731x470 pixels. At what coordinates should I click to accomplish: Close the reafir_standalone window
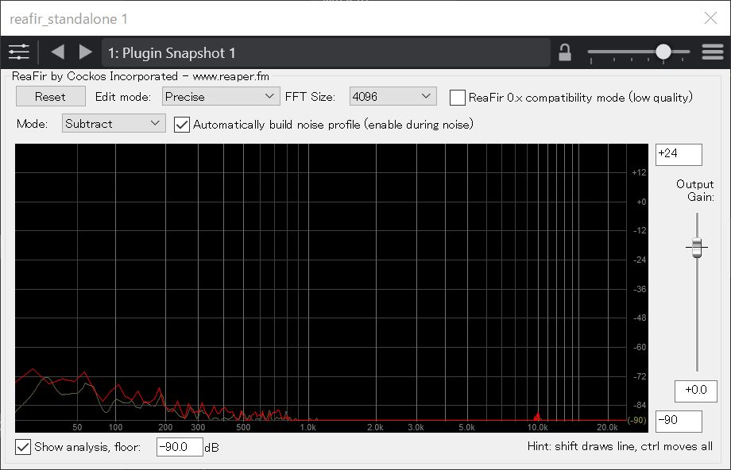[x=710, y=18]
